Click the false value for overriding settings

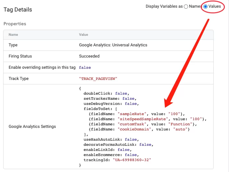[85, 67]
